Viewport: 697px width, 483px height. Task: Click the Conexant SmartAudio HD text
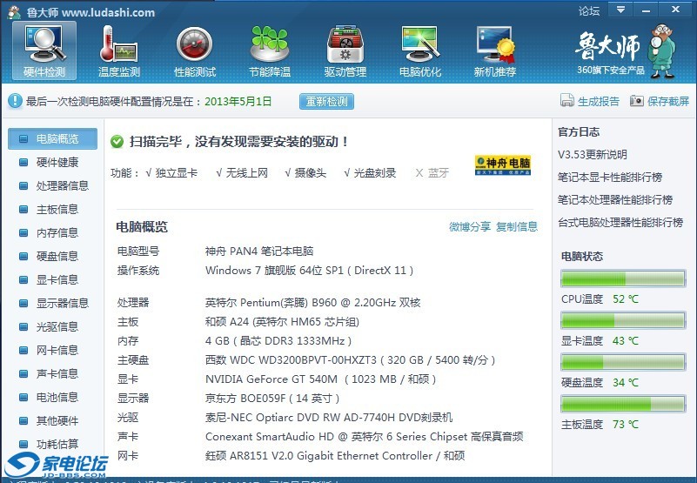(x=364, y=437)
